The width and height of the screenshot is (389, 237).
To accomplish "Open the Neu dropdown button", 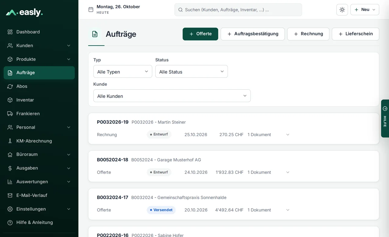I will 365,10.
